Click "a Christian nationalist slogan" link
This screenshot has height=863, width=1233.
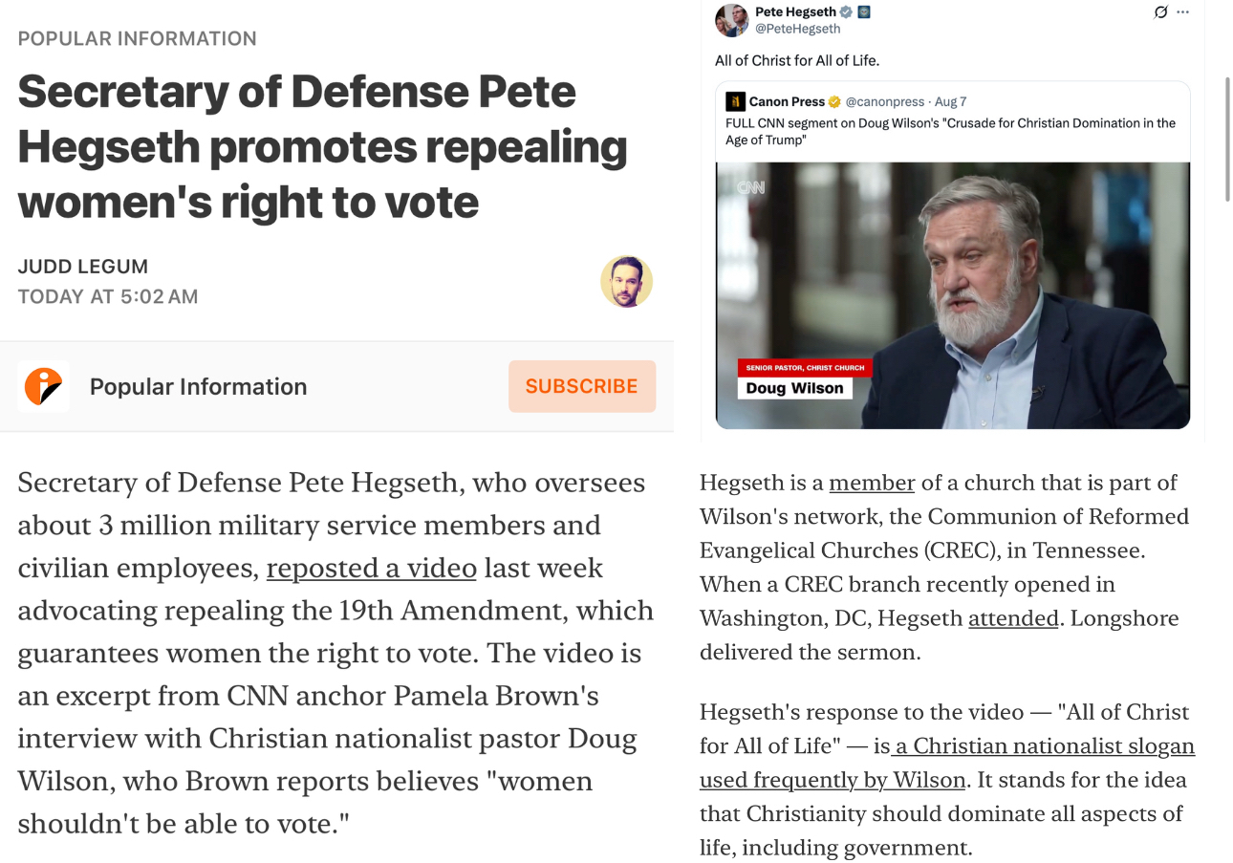pos(1045,745)
